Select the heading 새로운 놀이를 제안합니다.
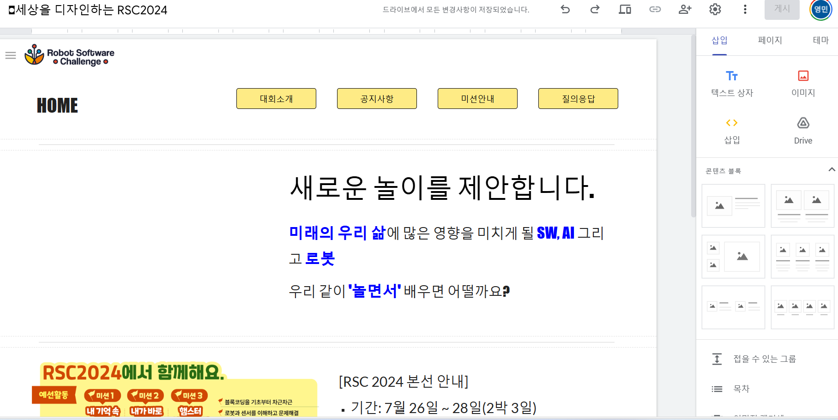The width and height of the screenshot is (838, 420). coord(442,188)
